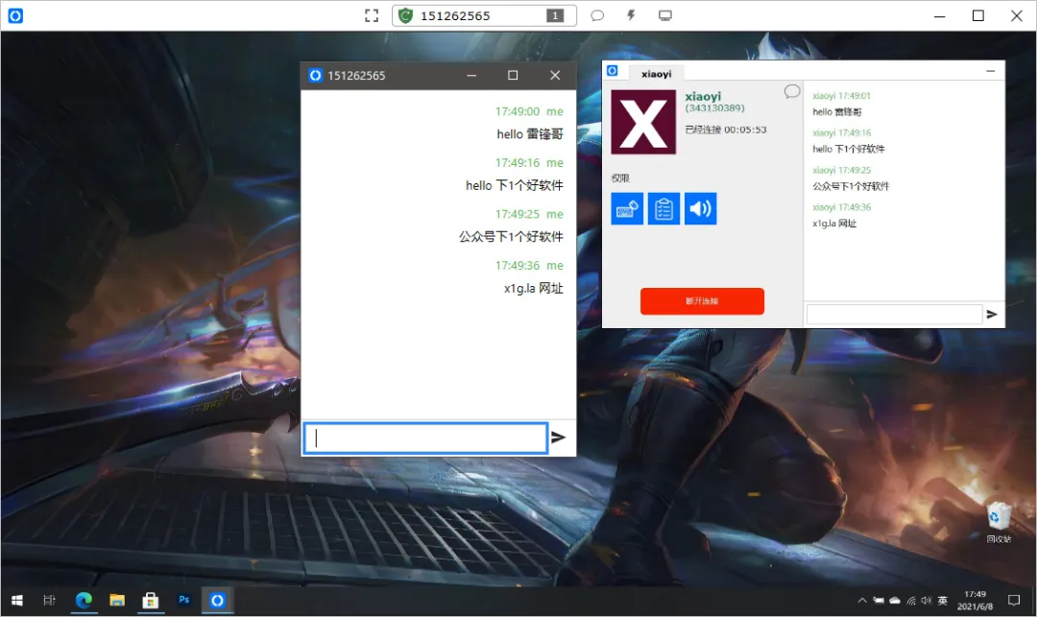Select the xiaoyi tab
The image size is (1037, 617).
[656, 73]
